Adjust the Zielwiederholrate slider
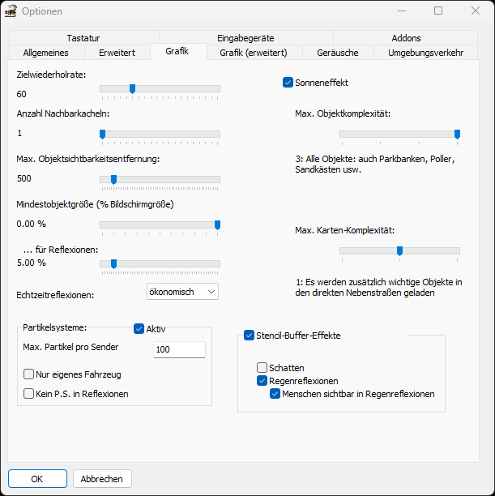 click(132, 89)
